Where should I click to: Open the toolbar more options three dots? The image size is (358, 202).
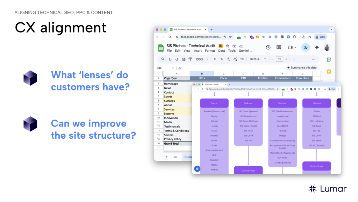point(294,59)
